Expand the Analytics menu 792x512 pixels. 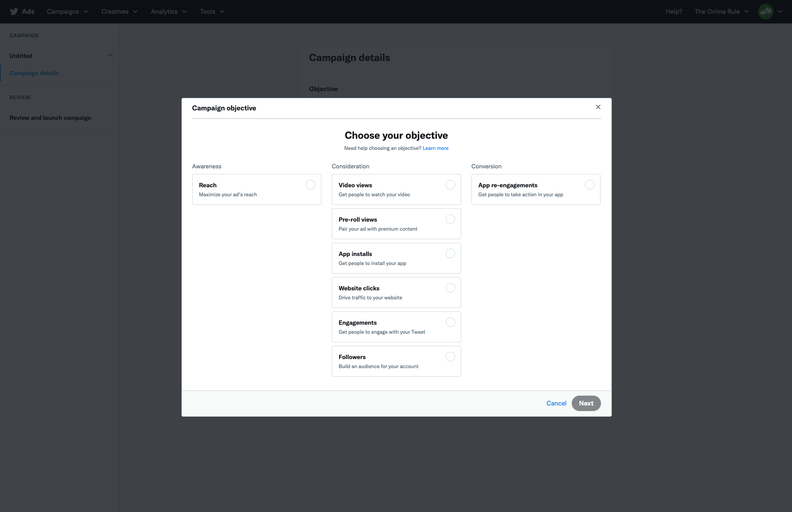coord(169,12)
